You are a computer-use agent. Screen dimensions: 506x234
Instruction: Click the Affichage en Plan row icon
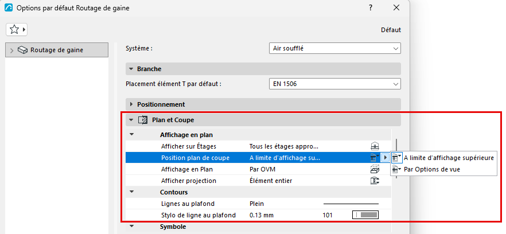[x=375, y=169]
